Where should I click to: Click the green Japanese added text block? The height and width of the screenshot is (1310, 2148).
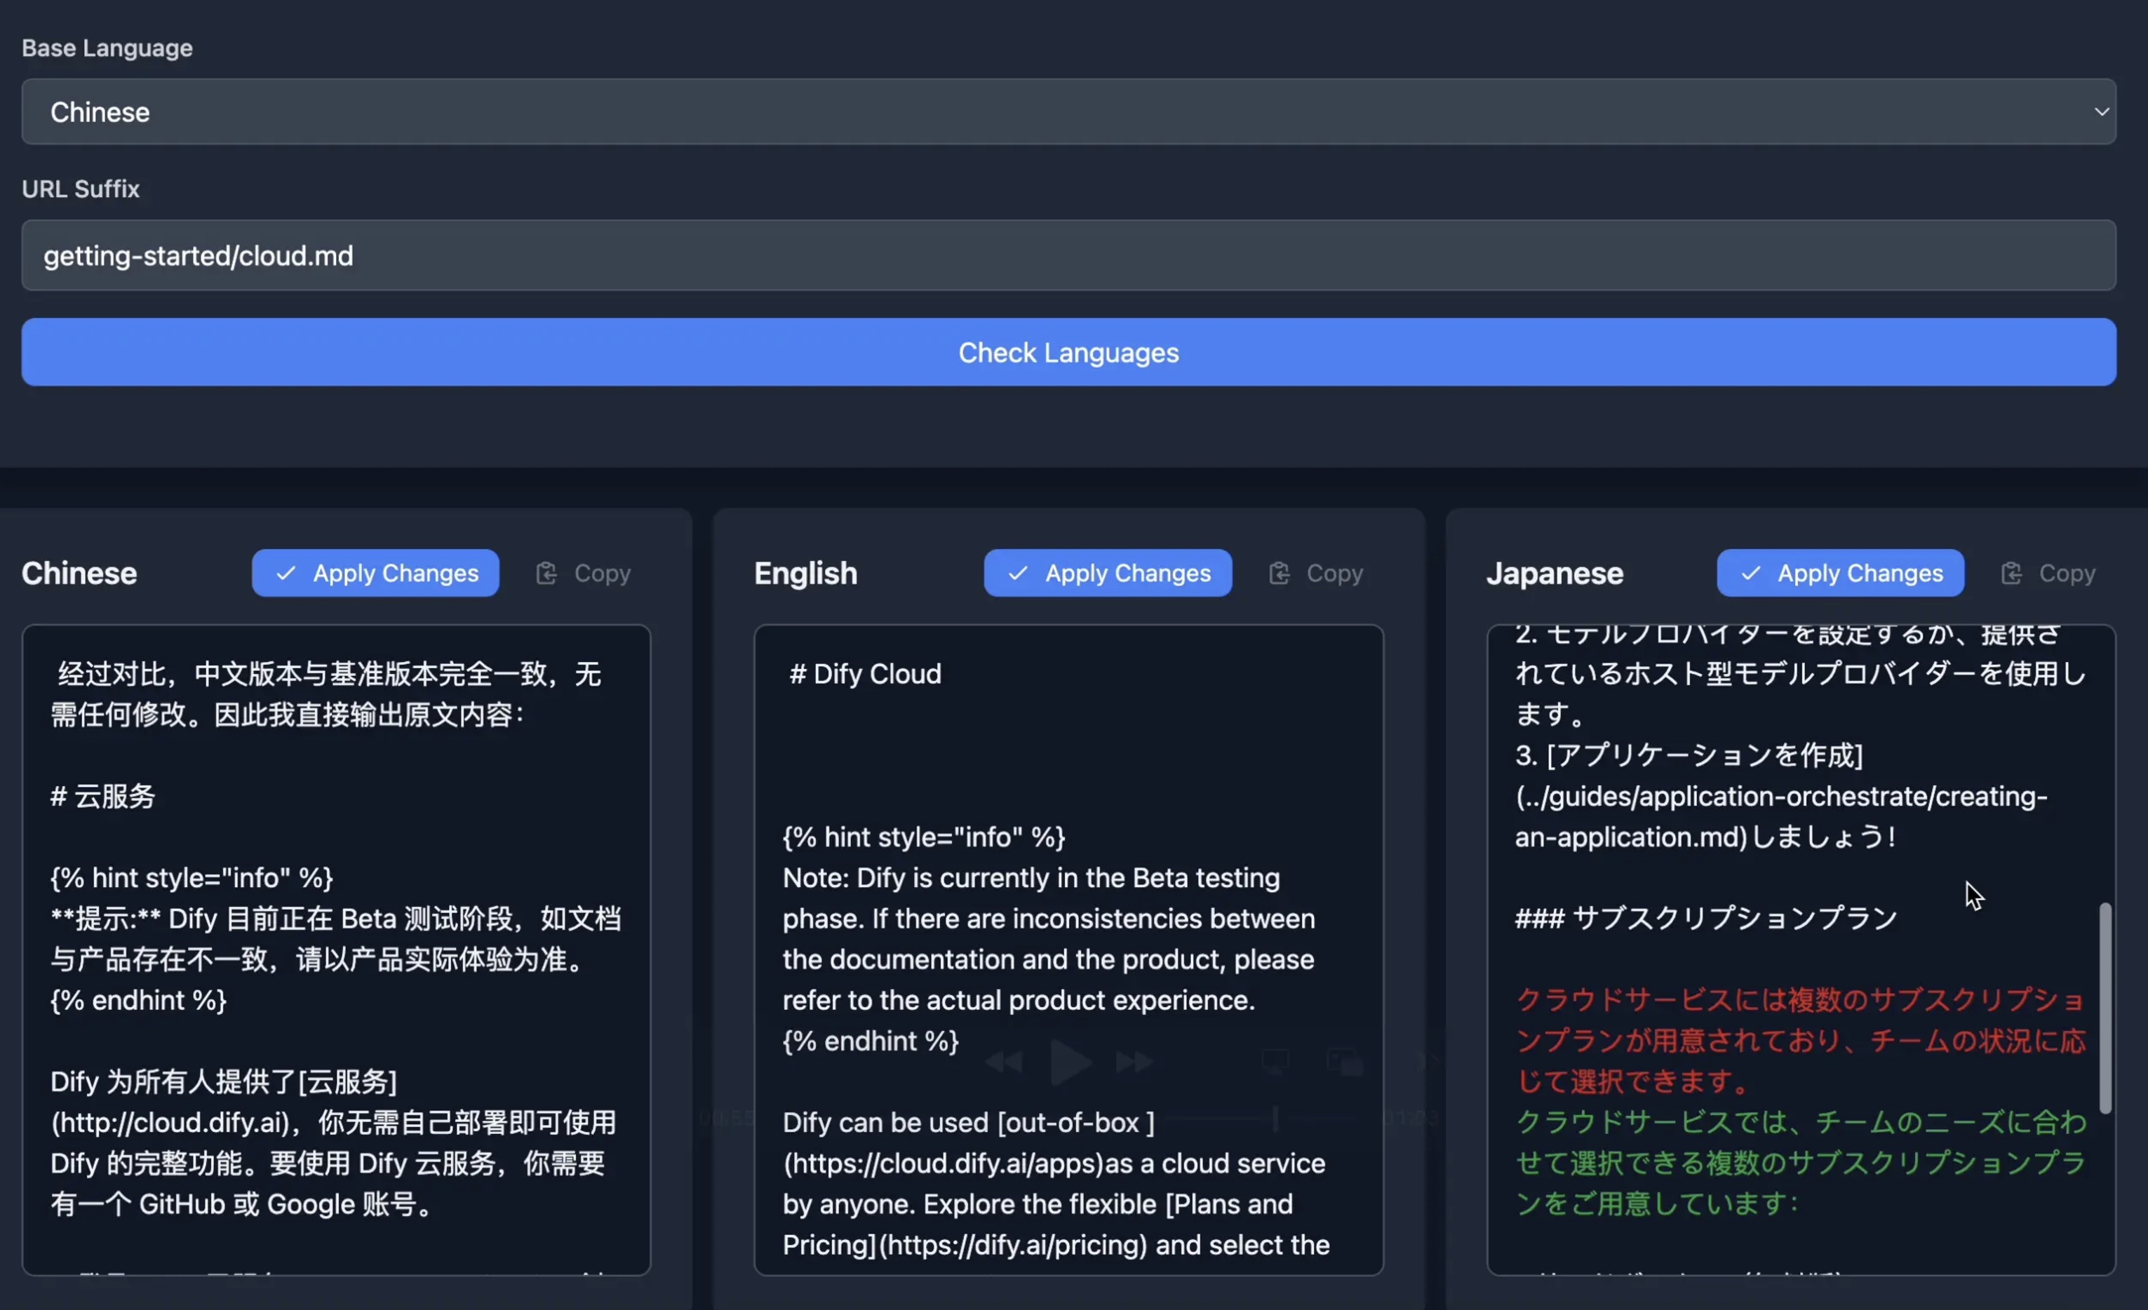tap(1800, 1163)
